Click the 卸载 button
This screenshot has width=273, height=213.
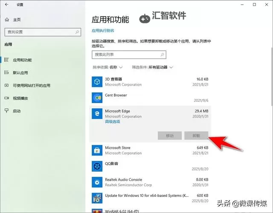pos(196,135)
